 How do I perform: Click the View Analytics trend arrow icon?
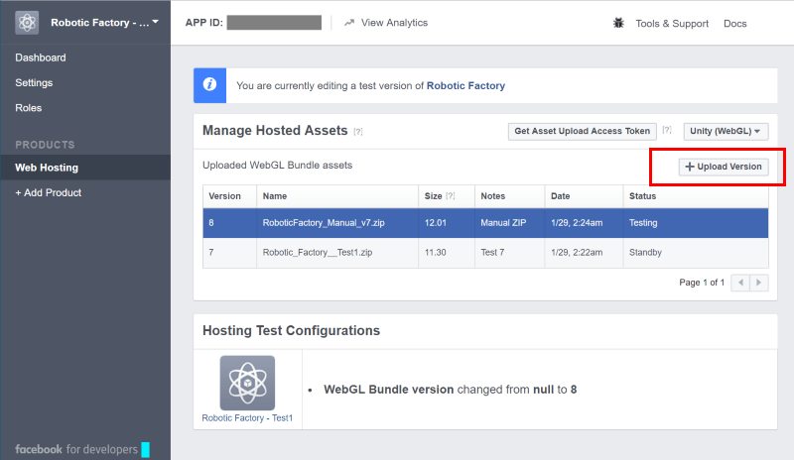(x=348, y=23)
